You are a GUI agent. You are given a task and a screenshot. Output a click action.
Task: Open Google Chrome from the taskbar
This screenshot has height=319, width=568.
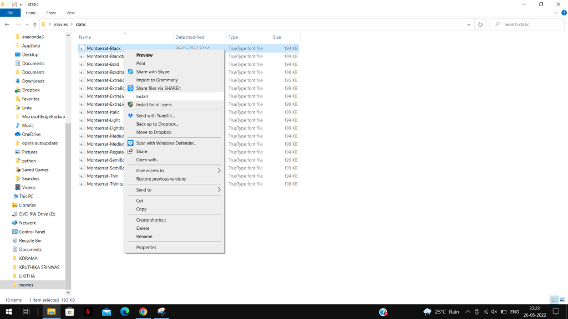pos(143,312)
